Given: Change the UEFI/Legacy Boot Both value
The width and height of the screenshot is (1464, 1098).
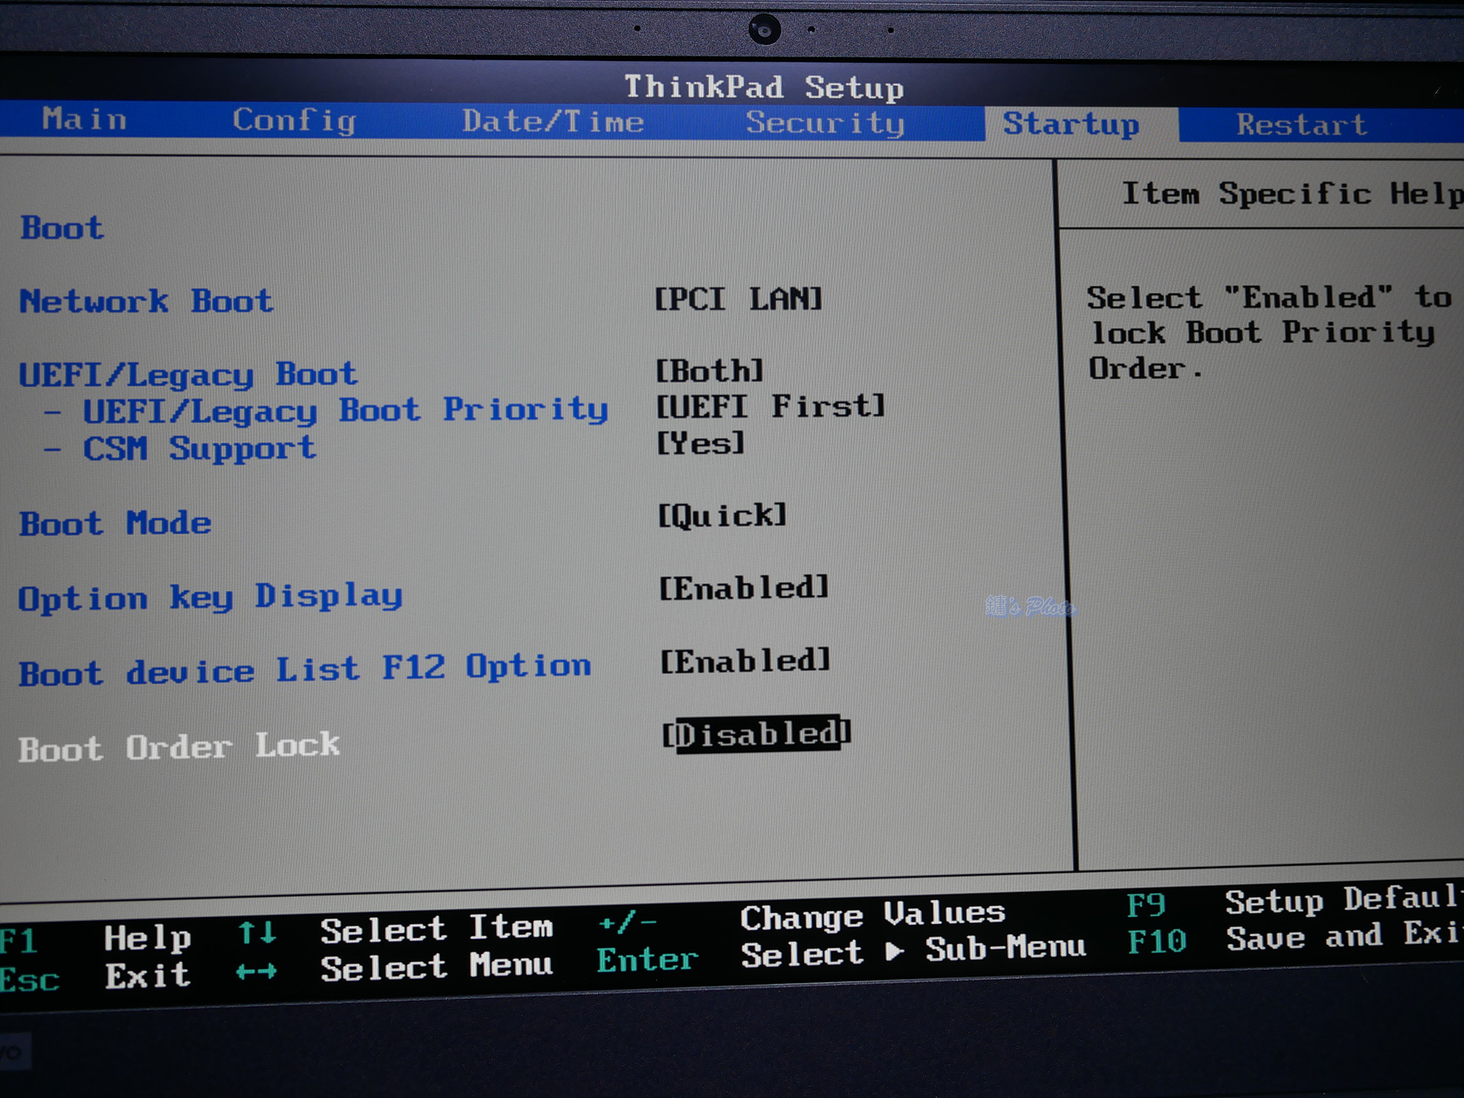Looking at the screenshot, I should pyautogui.click(x=709, y=371).
